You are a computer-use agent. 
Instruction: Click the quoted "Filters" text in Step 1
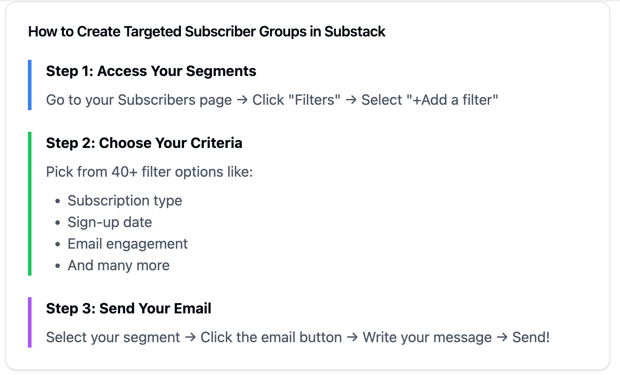(x=317, y=100)
